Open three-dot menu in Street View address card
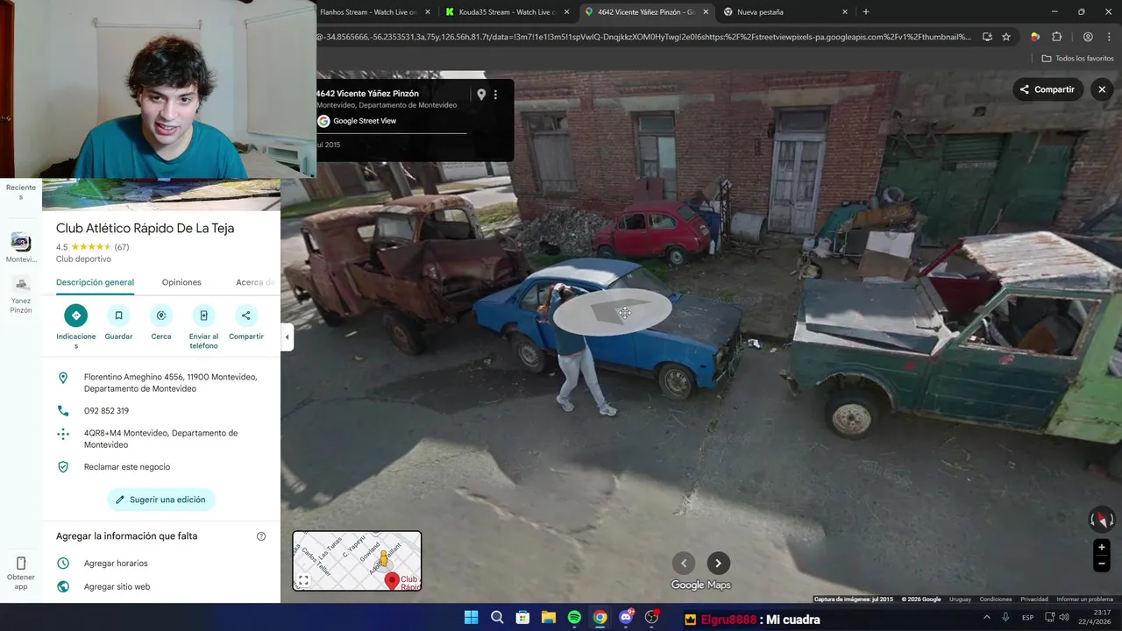 pyautogui.click(x=496, y=95)
